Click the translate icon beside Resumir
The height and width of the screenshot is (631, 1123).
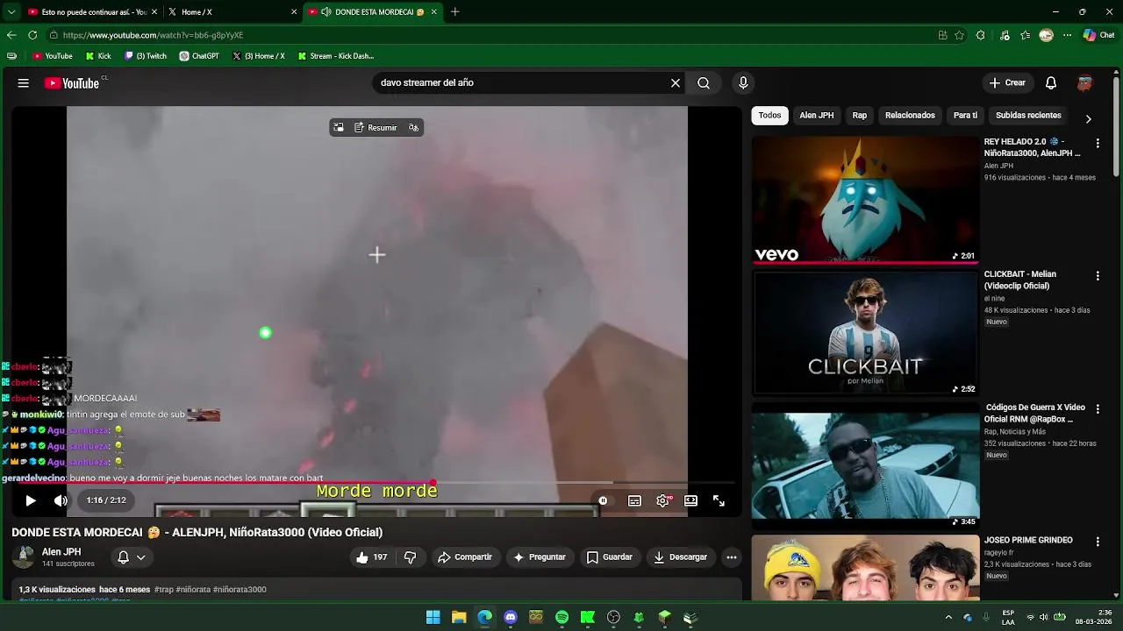[x=413, y=128]
